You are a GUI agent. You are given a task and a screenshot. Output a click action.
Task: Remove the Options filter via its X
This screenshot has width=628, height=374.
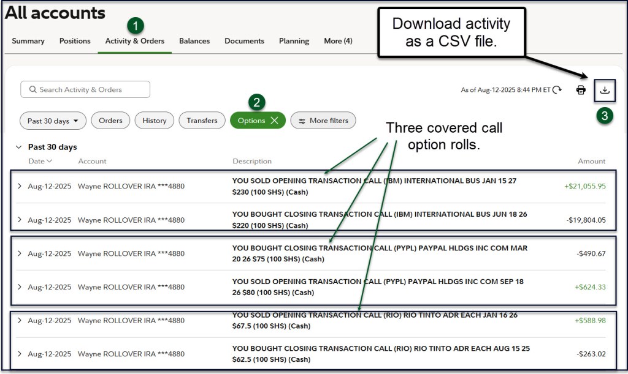pyautogui.click(x=274, y=121)
